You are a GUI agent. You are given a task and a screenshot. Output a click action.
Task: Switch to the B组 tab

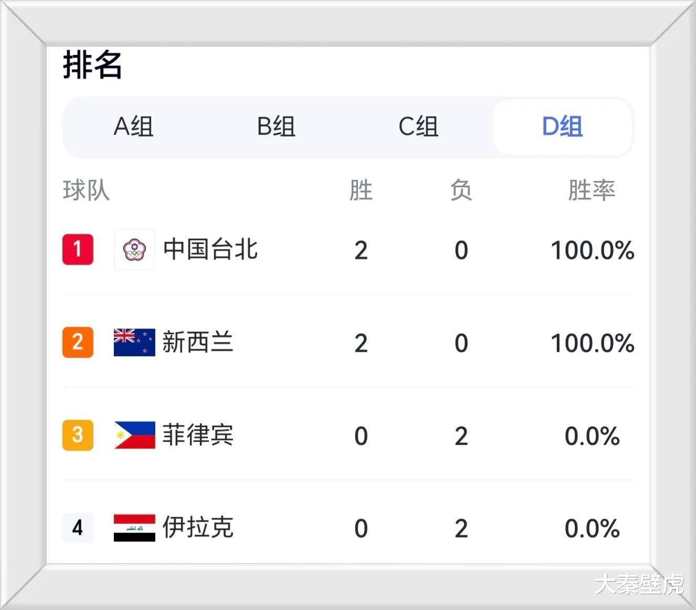[x=276, y=127]
